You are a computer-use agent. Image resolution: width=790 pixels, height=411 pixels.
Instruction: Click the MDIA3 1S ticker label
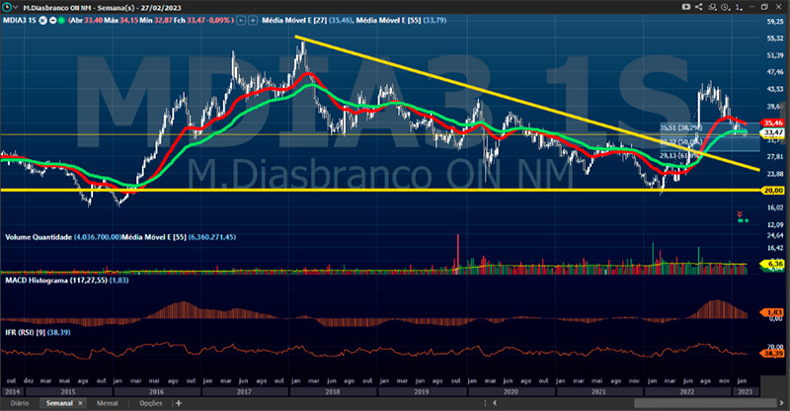(x=20, y=21)
